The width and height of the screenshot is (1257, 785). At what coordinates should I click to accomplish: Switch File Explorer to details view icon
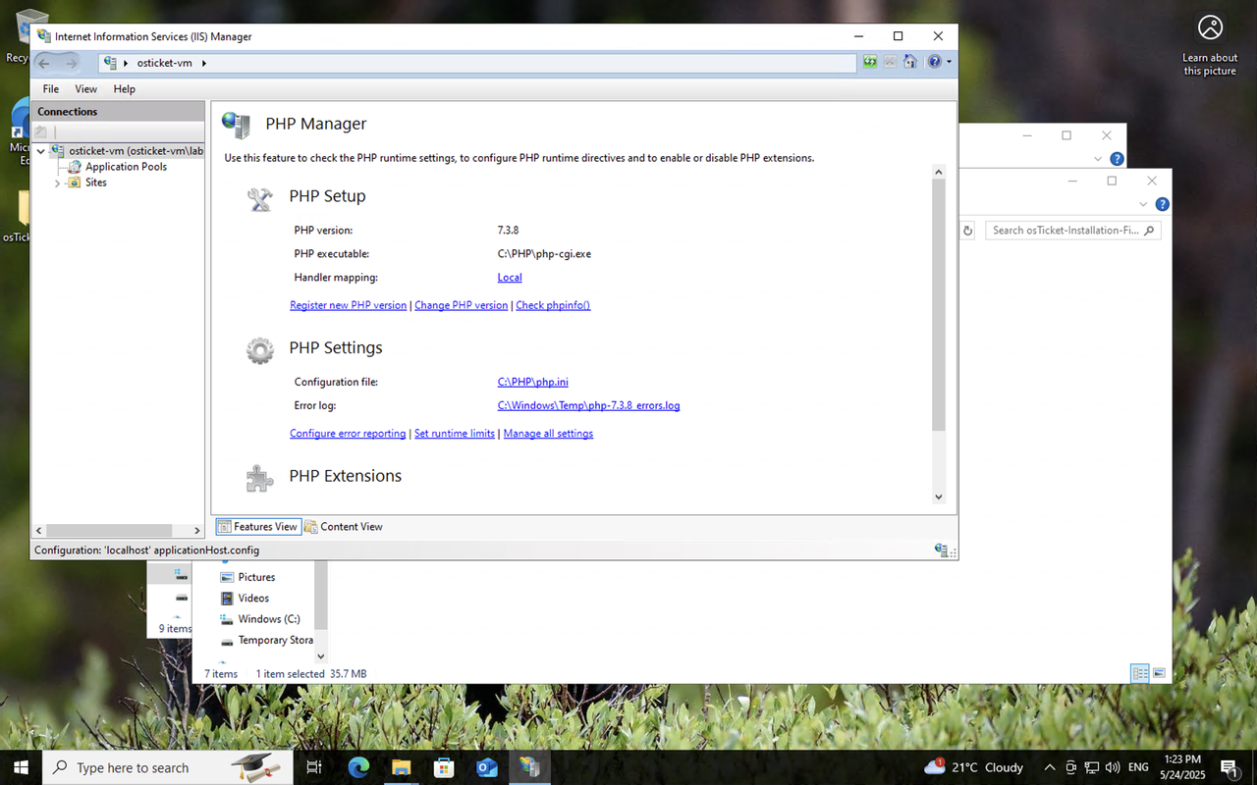coord(1140,673)
